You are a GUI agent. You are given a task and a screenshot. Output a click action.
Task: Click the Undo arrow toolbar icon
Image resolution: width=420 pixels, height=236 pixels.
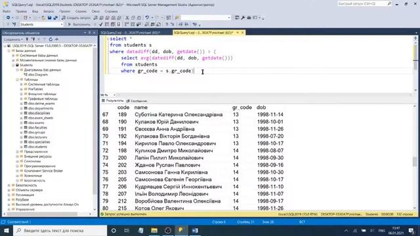click(x=147, y=18)
